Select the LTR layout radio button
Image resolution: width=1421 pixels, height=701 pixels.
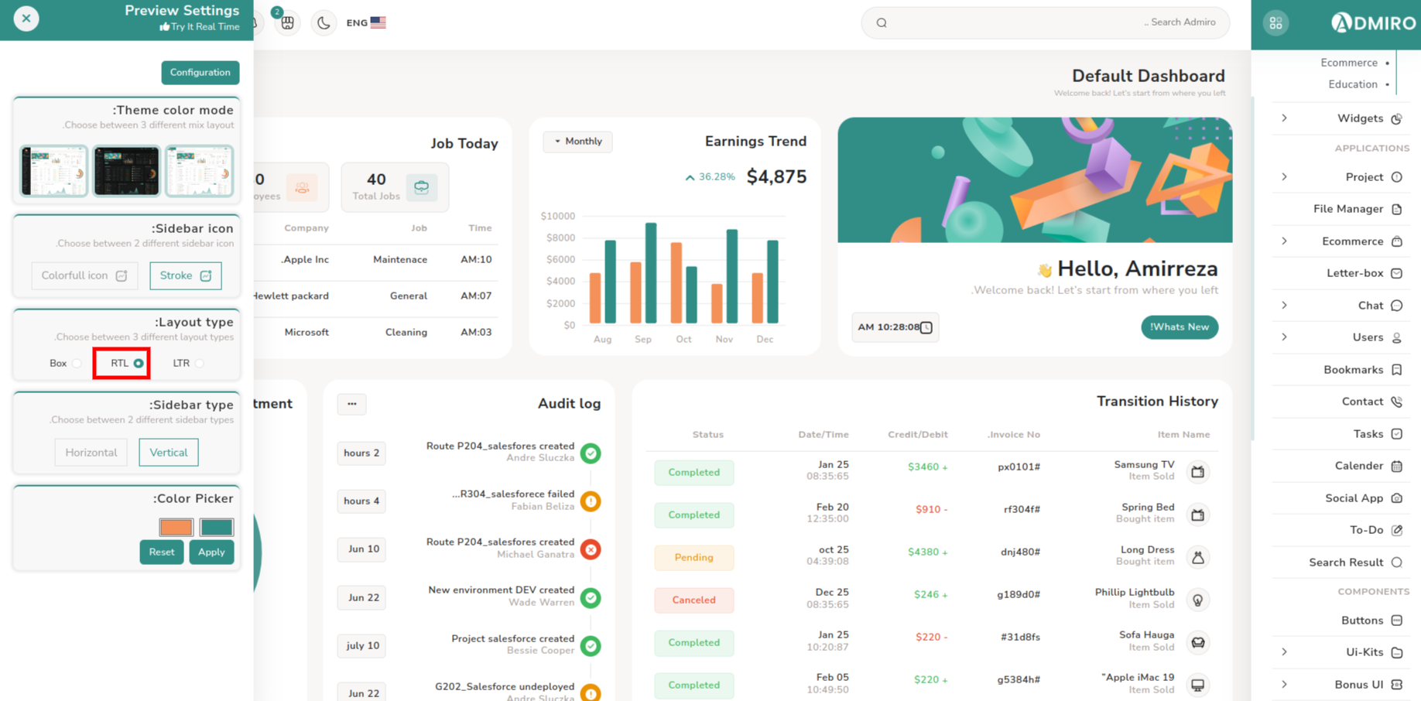coord(199,364)
